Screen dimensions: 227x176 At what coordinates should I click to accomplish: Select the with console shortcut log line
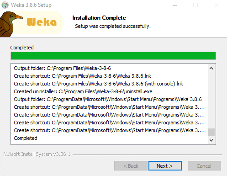[x=98, y=84]
